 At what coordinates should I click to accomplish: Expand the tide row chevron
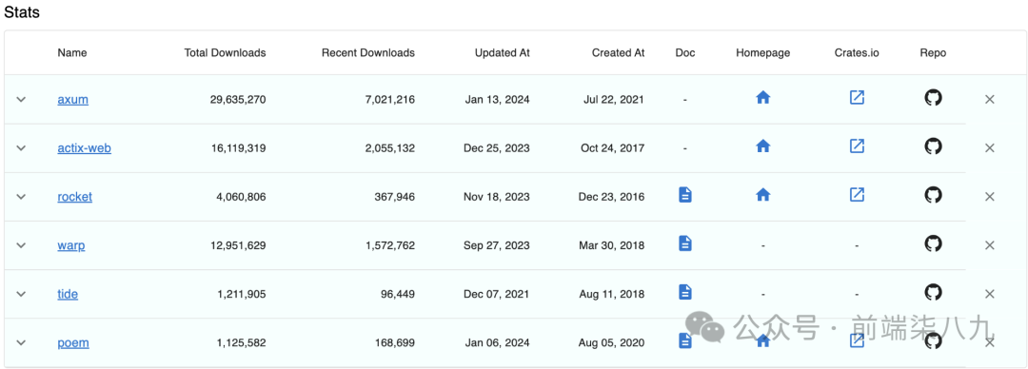point(21,294)
